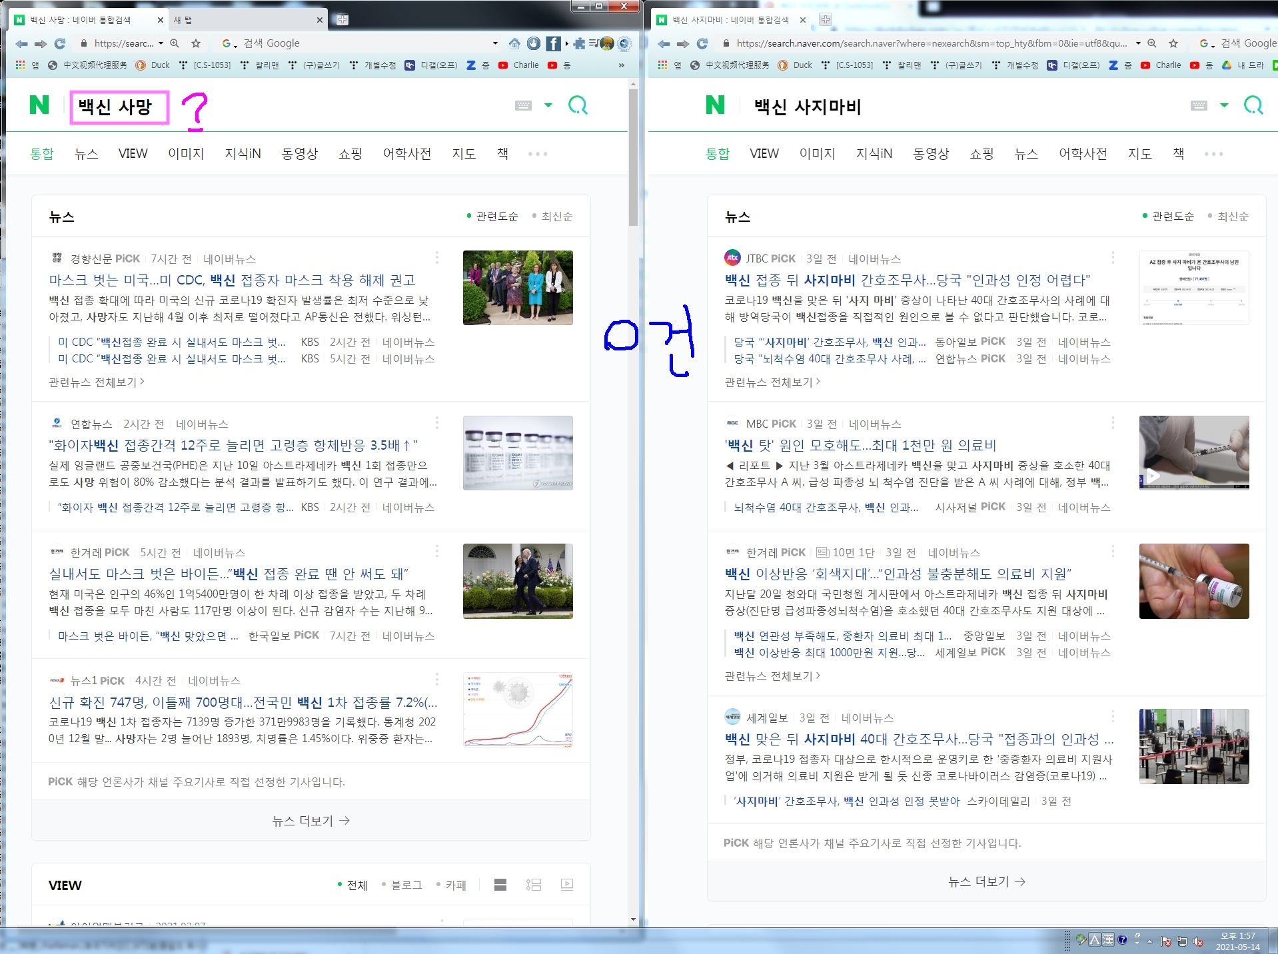
Task: Open the Google search dropdown in the left toolbar
Action: click(495, 43)
